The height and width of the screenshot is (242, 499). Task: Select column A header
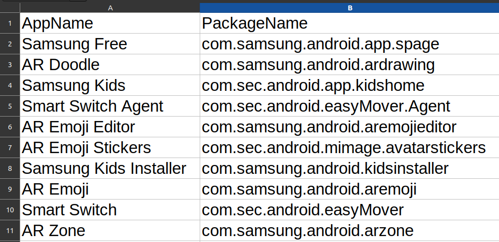click(x=110, y=8)
